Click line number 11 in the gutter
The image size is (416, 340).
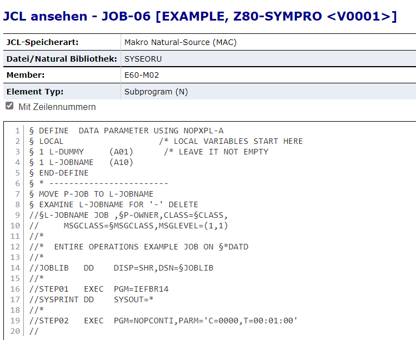pyautogui.click(x=15, y=236)
